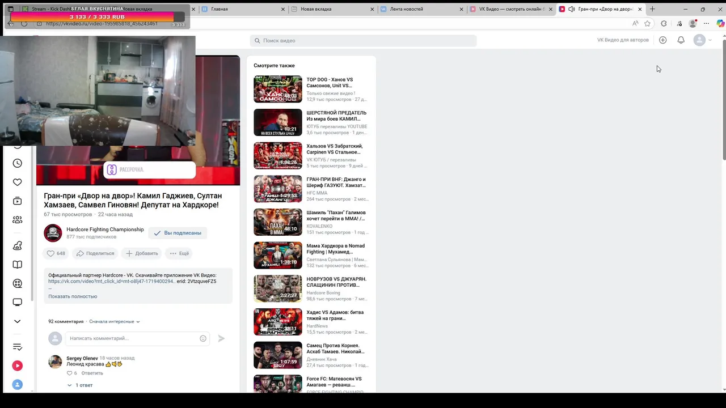Open the Сначала интересные comment sort dropdown
The width and height of the screenshot is (726, 408).
point(114,321)
